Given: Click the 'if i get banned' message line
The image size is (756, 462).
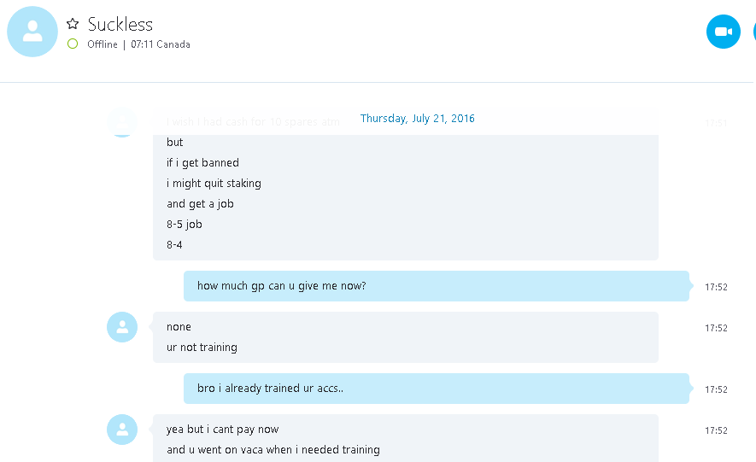Looking at the screenshot, I should tap(202, 163).
